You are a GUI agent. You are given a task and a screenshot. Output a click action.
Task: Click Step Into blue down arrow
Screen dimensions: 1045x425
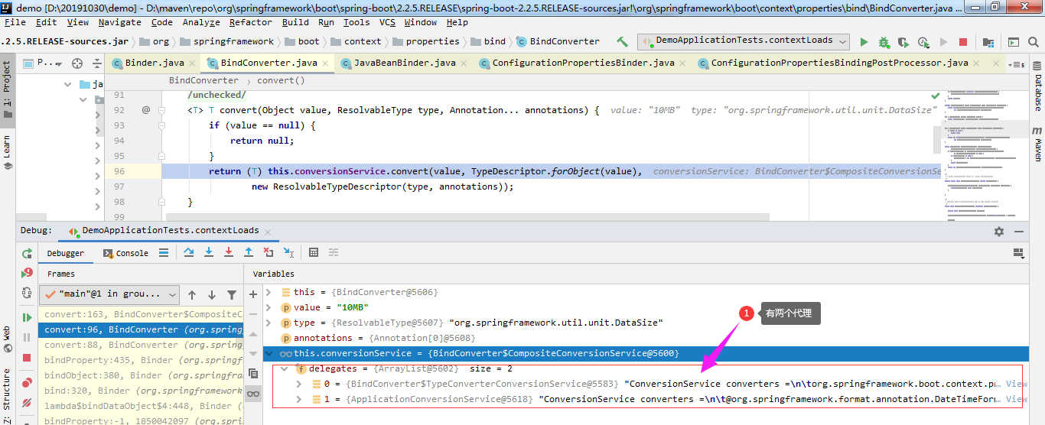[209, 252]
